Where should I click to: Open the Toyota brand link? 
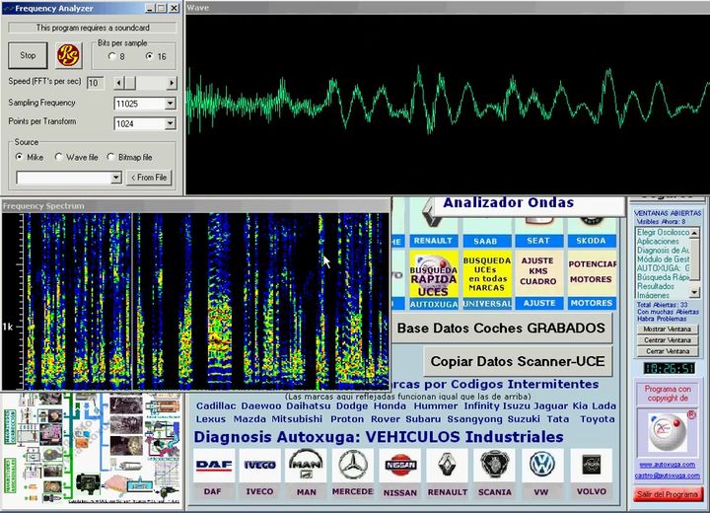pyautogui.click(x=598, y=419)
